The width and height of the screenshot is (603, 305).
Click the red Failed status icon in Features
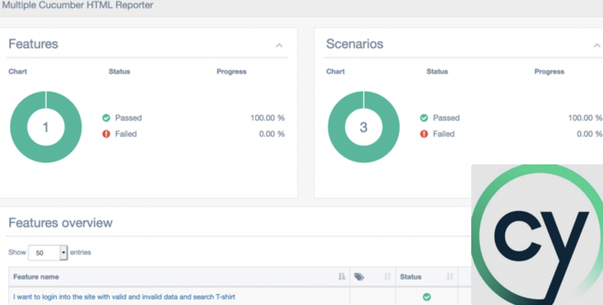(106, 134)
